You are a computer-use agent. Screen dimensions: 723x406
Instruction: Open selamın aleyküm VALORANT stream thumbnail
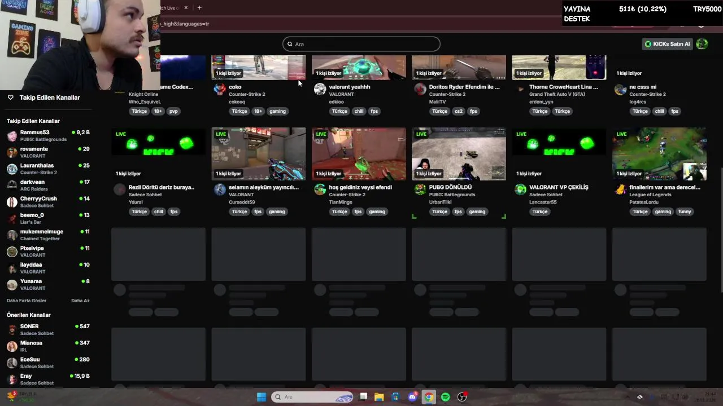pyautogui.click(x=259, y=154)
